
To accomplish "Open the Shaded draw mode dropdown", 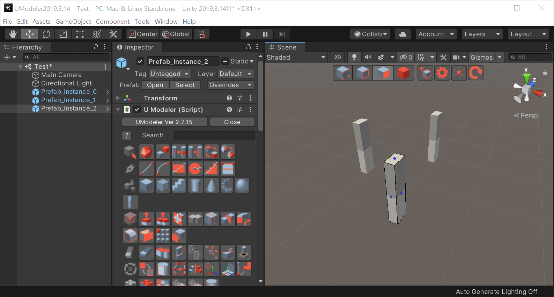I will pyautogui.click(x=296, y=57).
